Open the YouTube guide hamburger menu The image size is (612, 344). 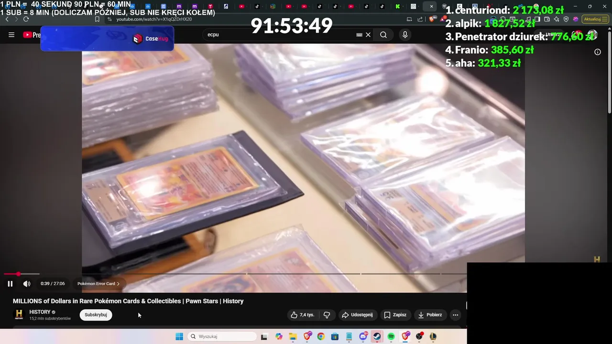pyautogui.click(x=11, y=35)
